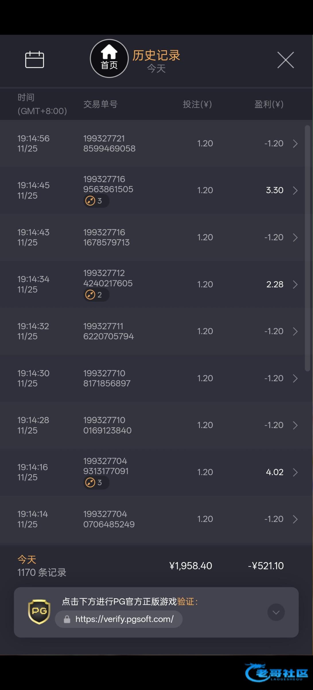Expand the 4.02 profit record chevron

(295, 472)
